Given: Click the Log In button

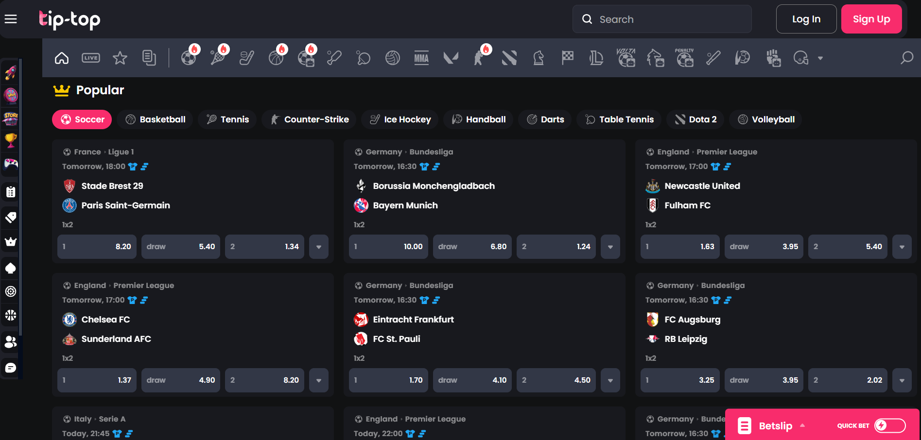Looking at the screenshot, I should pos(806,19).
